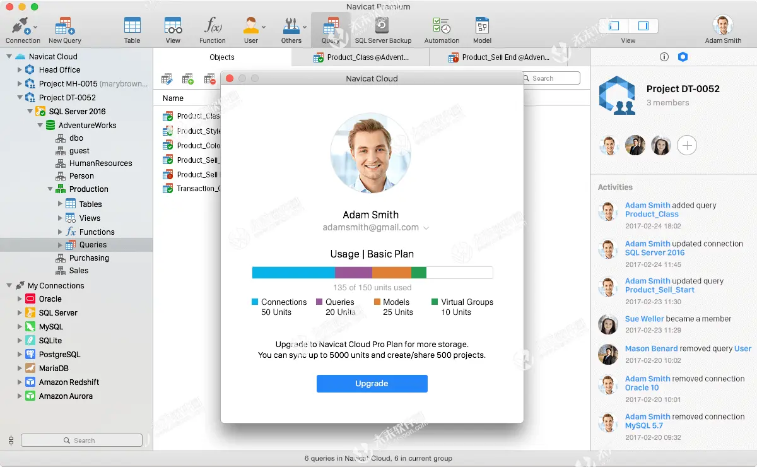Click the new query icon in Objects toolbar
This screenshot has height=467, width=757.
point(188,79)
